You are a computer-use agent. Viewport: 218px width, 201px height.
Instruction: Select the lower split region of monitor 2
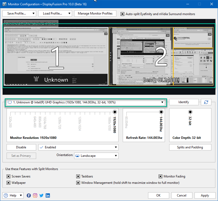pos(193,67)
